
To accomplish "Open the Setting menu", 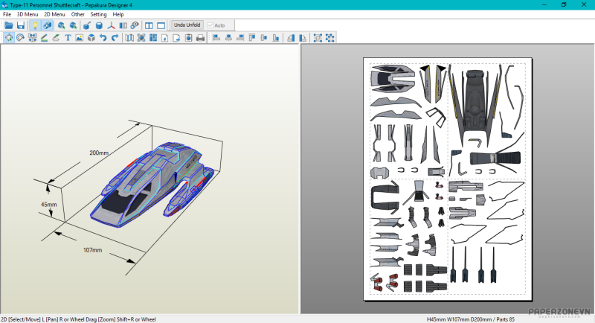I will tap(98, 14).
